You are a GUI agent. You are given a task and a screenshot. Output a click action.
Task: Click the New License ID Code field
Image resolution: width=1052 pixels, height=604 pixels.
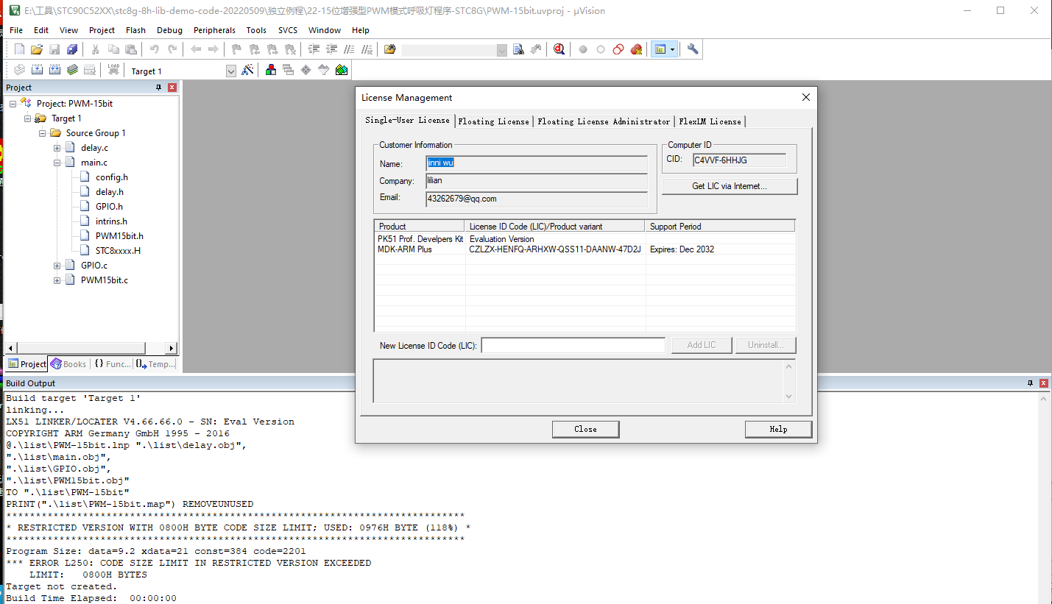click(573, 345)
